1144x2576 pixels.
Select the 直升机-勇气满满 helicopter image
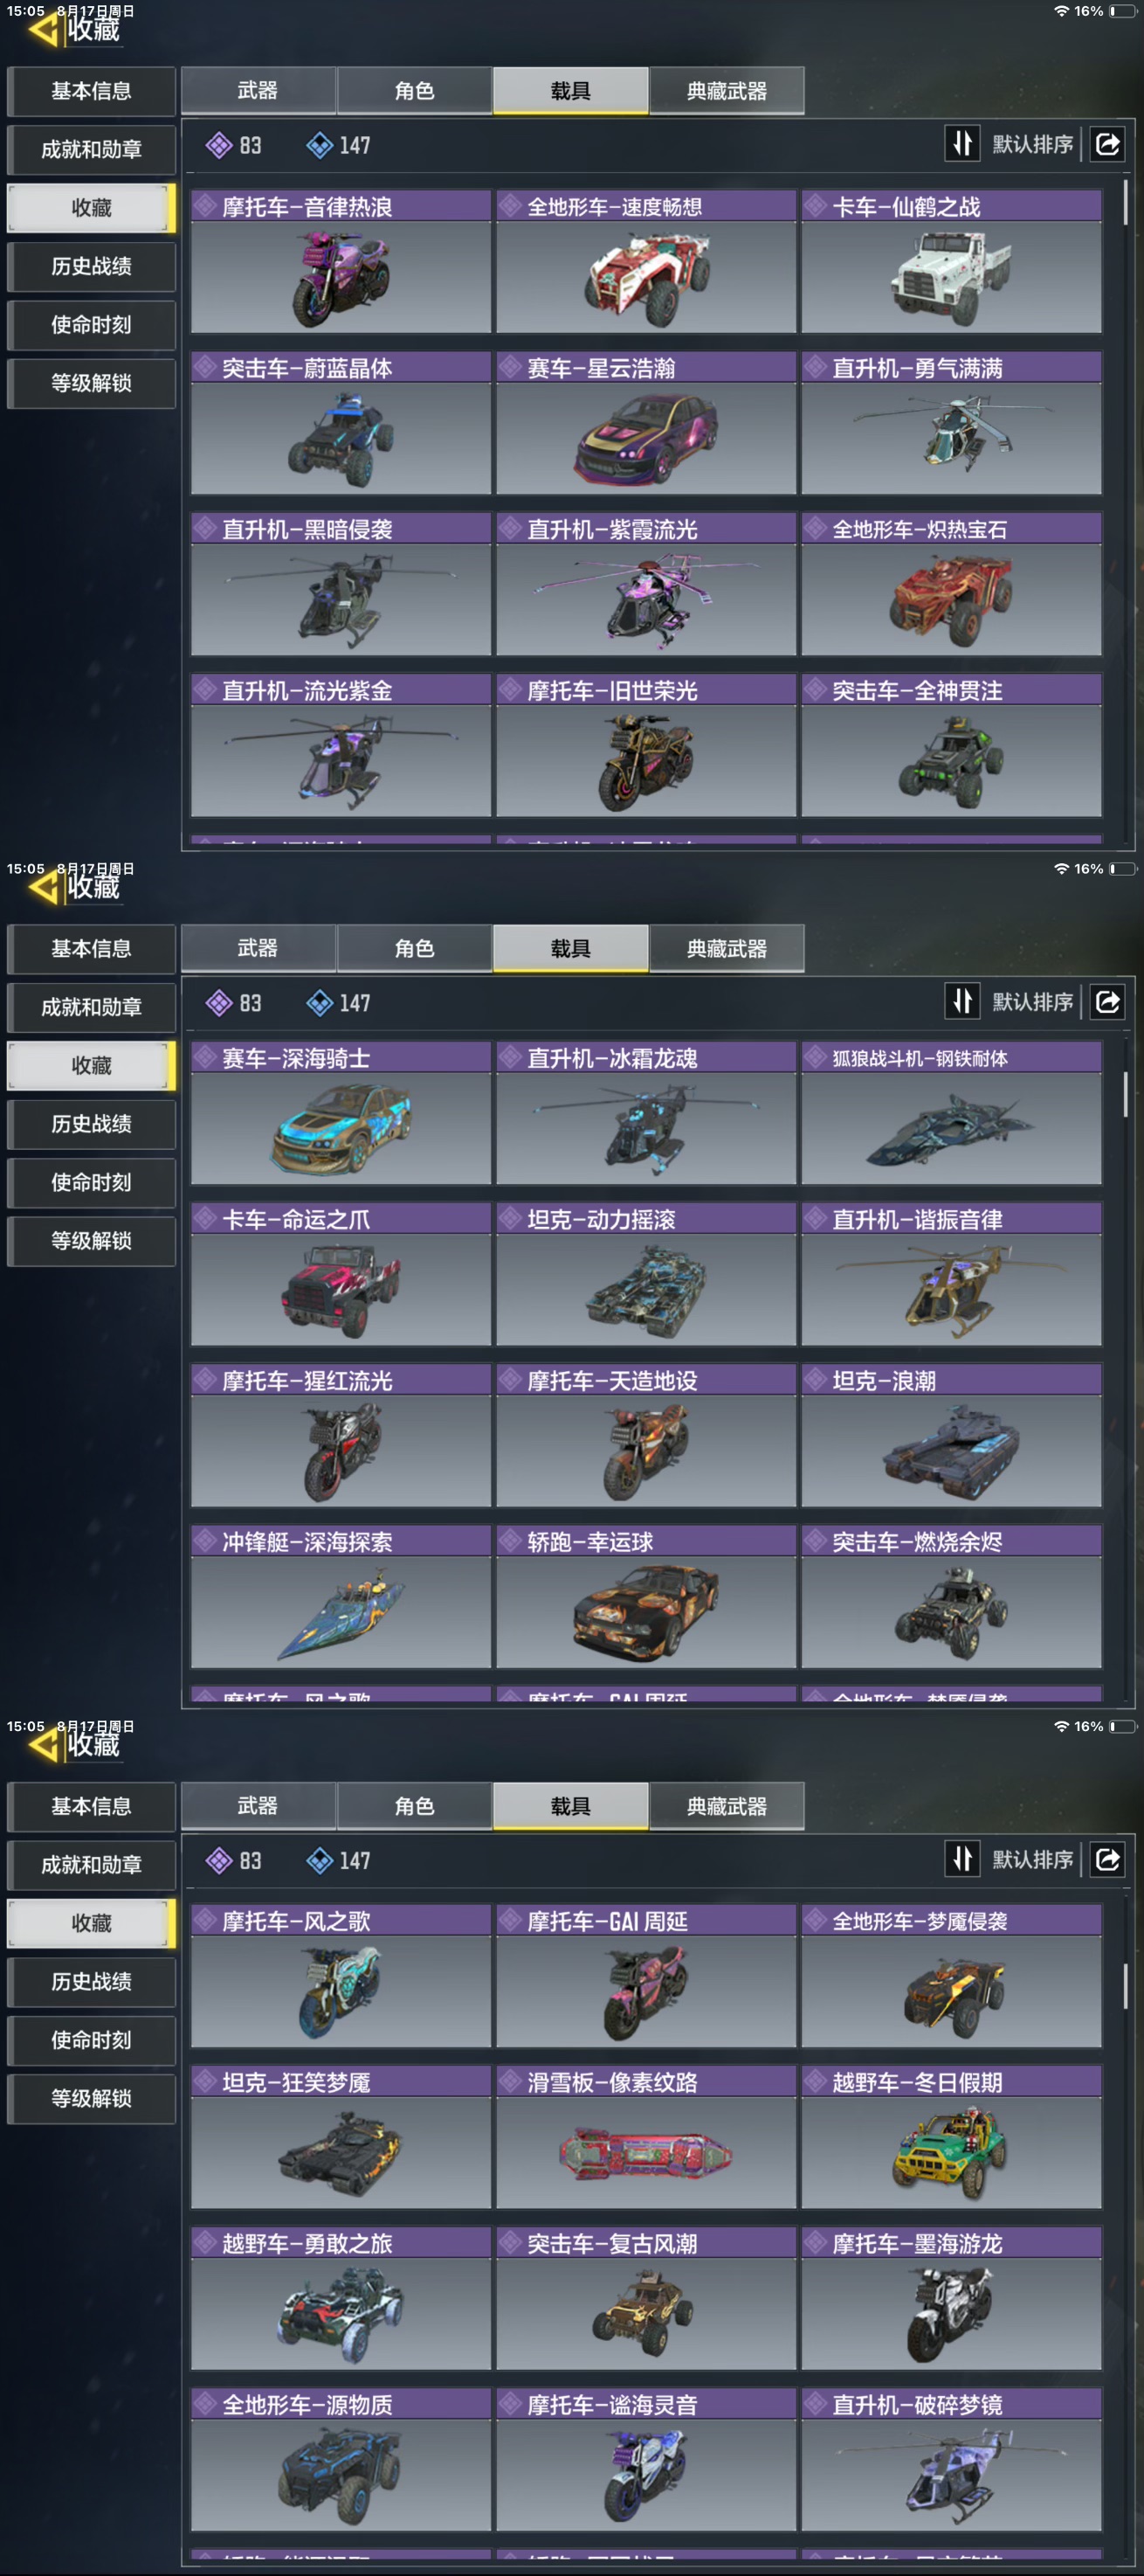tap(951, 439)
